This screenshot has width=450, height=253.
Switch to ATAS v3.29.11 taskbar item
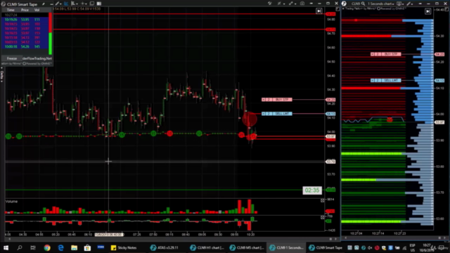[x=165, y=247]
